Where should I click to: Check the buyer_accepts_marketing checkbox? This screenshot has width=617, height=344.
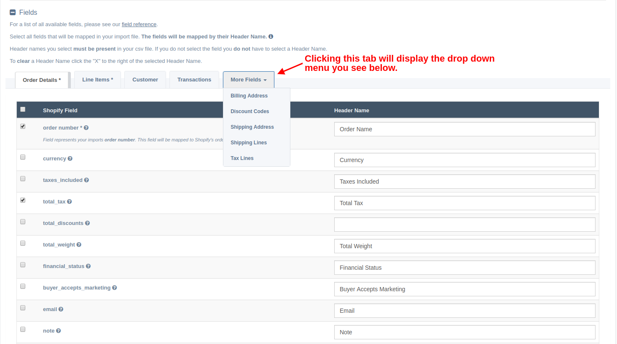click(23, 286)
